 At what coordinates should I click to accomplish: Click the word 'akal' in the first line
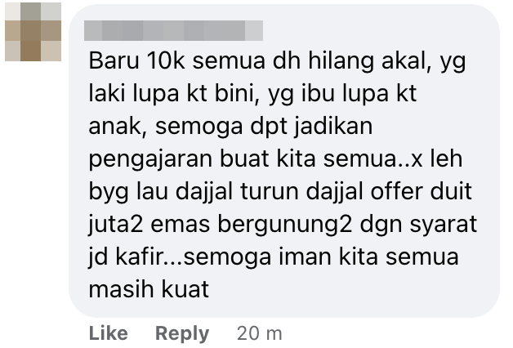tap(406, 61)
